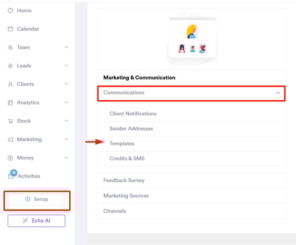Click the Marketing megaphone icon
Image resolution: width=296 pixels, height=245 pixels.
click(x=10, y=139)
